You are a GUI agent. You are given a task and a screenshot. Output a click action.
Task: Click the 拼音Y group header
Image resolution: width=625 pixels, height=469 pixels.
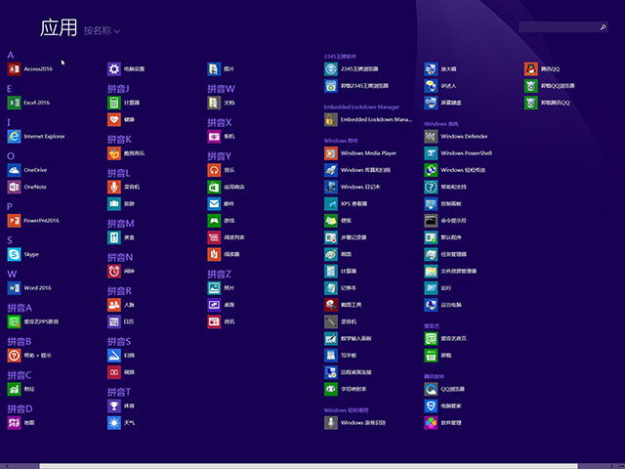(219, 156)
